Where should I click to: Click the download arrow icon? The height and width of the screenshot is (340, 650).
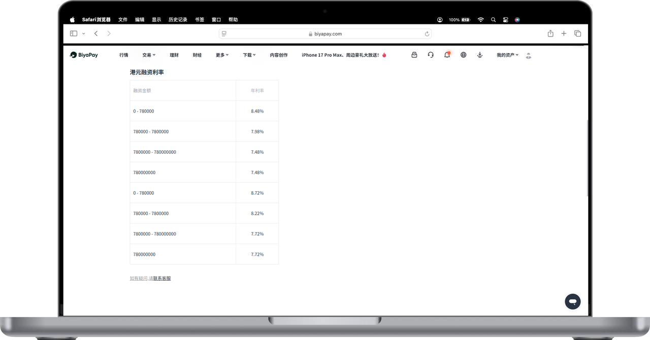coord(480,55)
